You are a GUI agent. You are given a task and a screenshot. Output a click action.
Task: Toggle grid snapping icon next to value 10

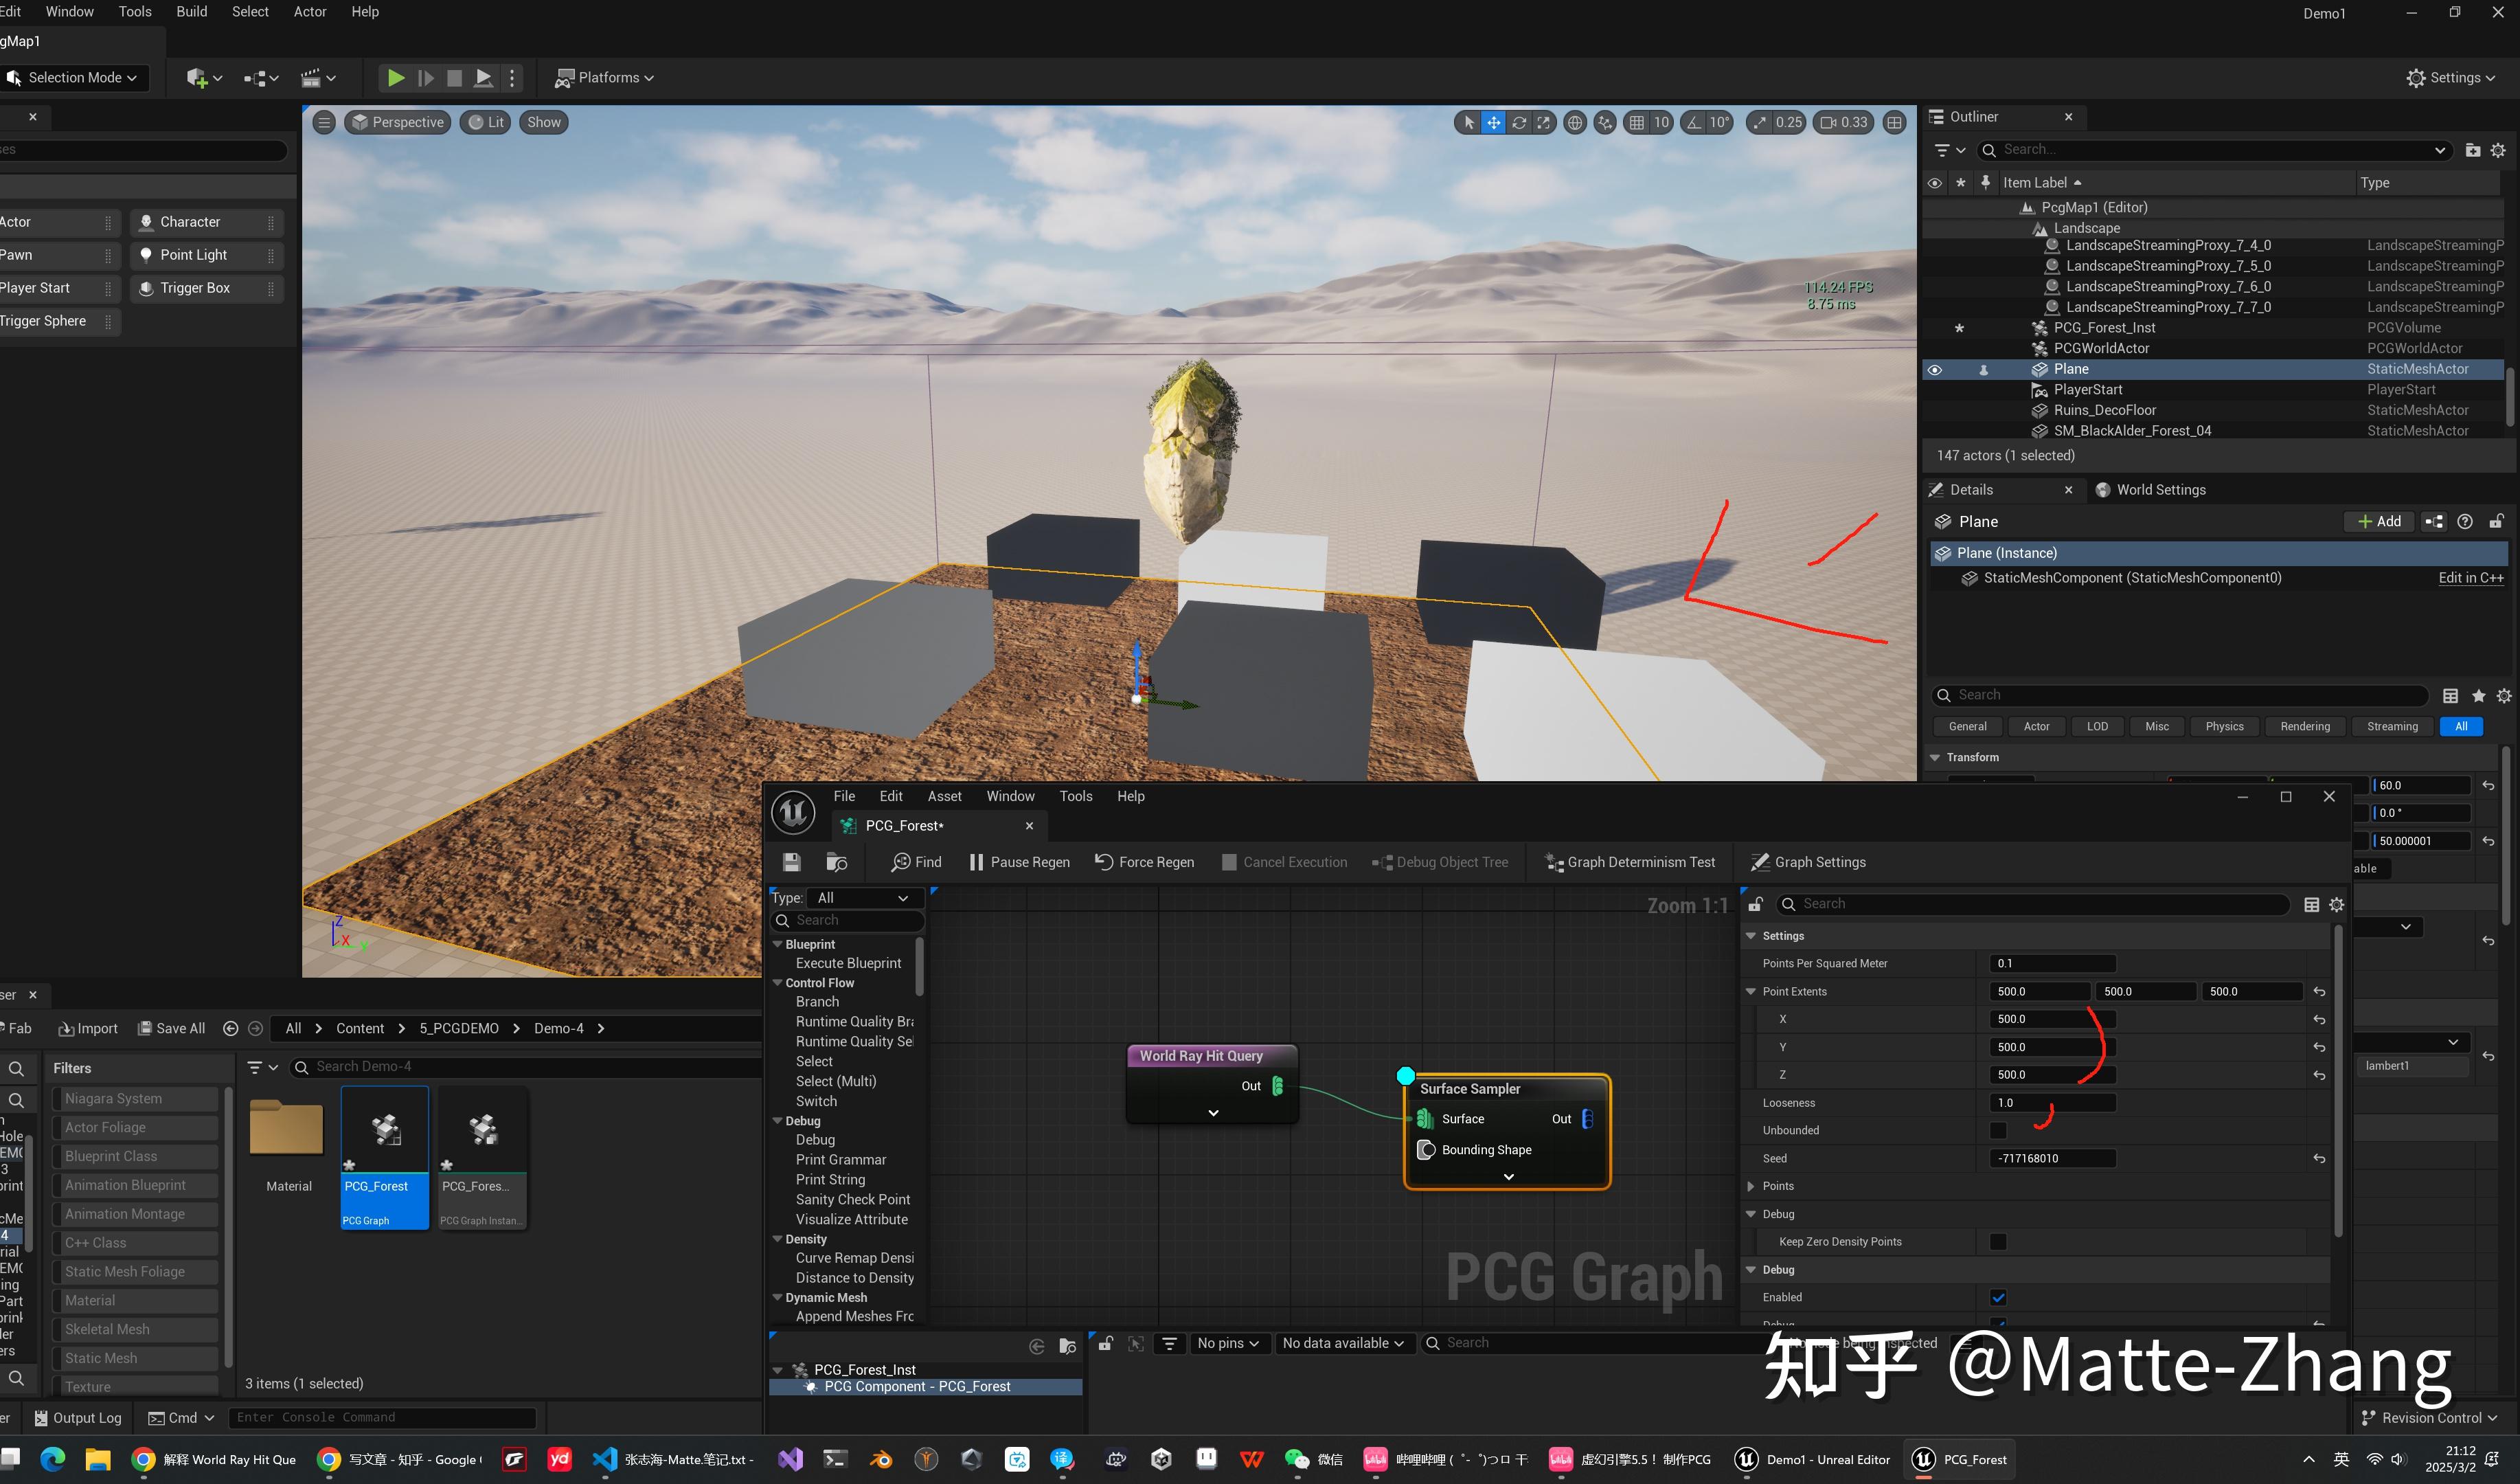1637,122
